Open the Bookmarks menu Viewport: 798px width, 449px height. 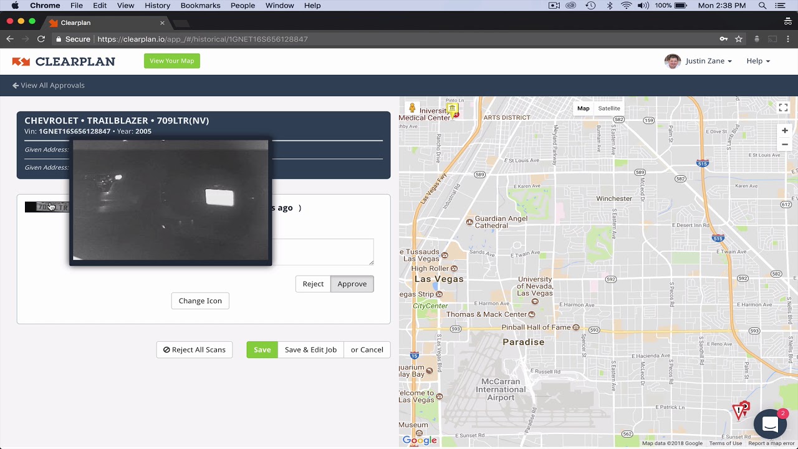coord(200,6)
